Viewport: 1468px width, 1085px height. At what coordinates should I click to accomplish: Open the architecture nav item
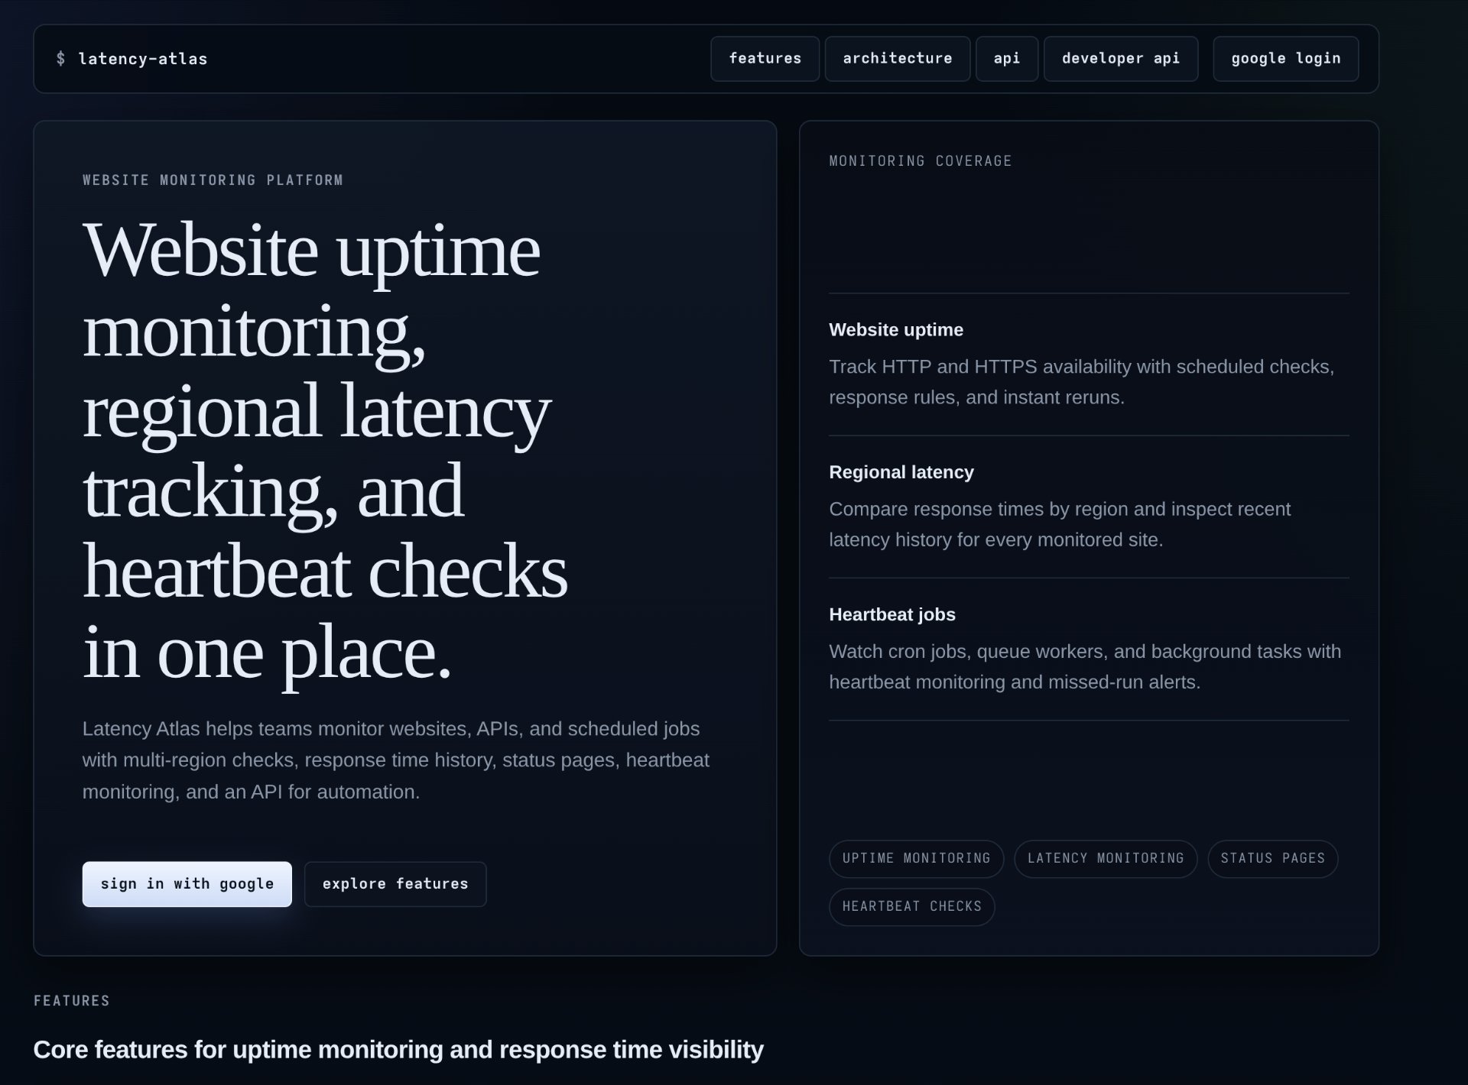897,59
